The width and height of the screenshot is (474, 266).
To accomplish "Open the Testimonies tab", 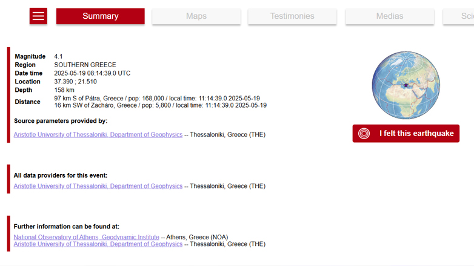I will pyautogui.click(x=292, y=16).
